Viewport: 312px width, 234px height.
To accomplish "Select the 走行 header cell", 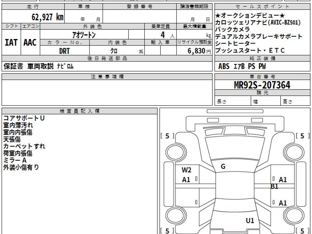I will pyautogui.click(x=33, y=7).
